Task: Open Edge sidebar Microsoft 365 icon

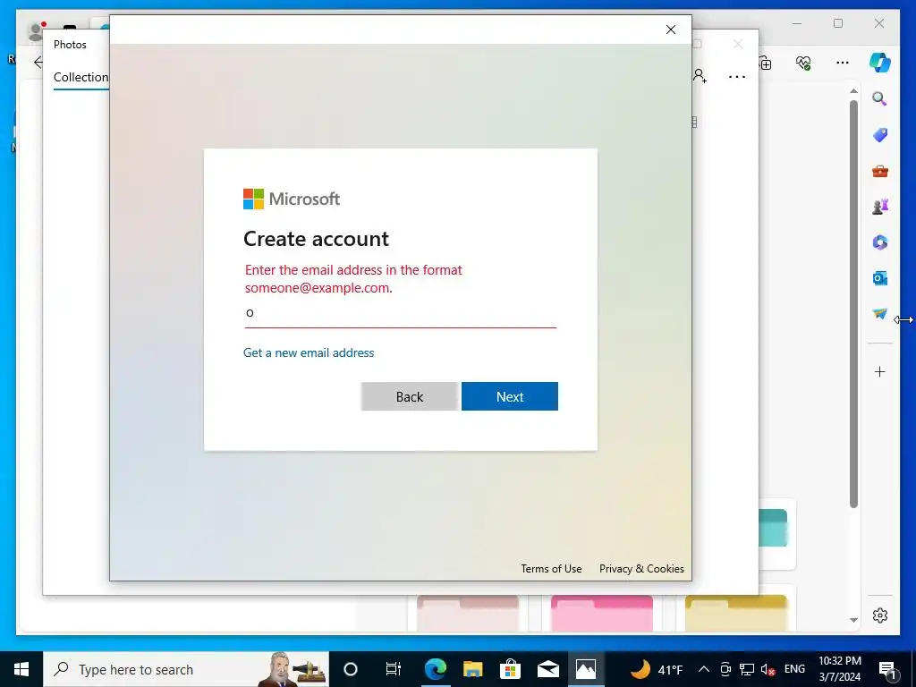Action: (880, 242)
